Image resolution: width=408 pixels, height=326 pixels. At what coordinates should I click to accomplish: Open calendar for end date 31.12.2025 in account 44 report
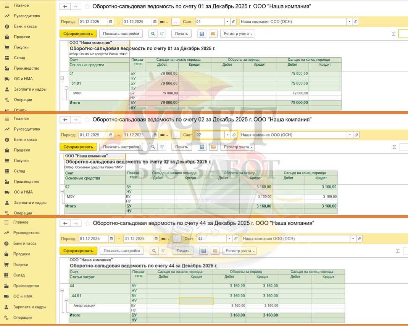[x=156, y=238]
